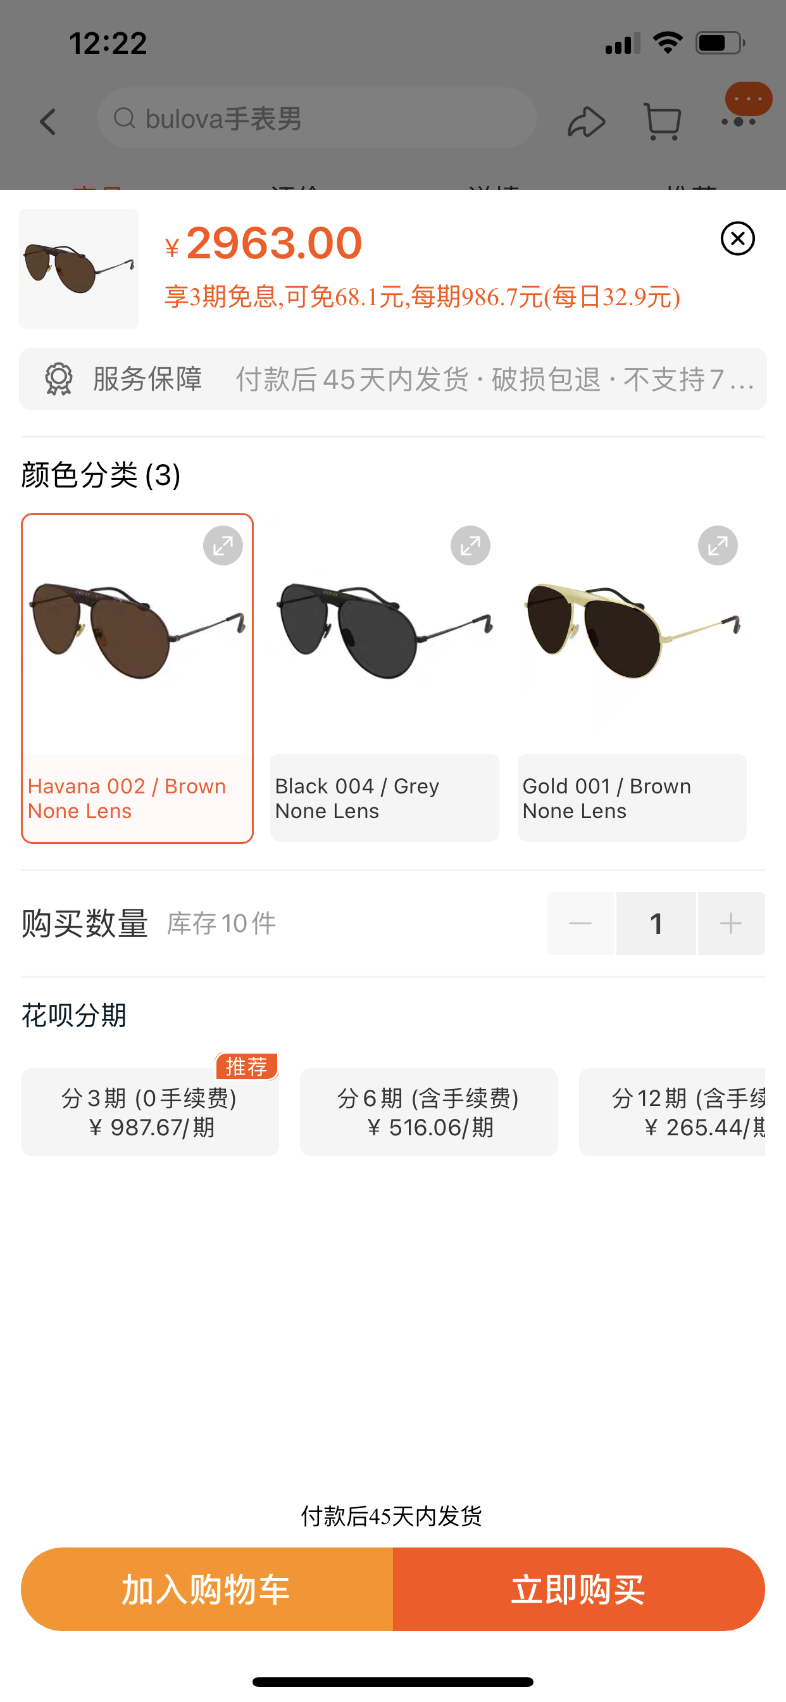Decrease purchase quantity with minus button
The width and height of the screenshot is (786, 1702).
tap(580, 923)
